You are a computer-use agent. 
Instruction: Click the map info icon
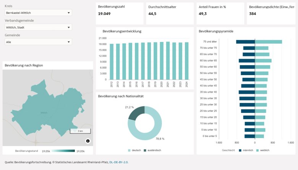pos(87,141)
